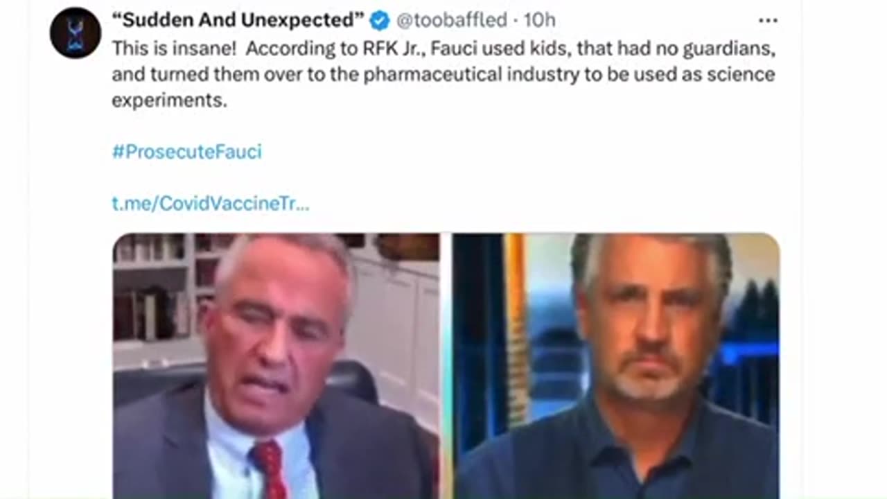Select the right video pane with bearded man

click(x=616, y=366)
